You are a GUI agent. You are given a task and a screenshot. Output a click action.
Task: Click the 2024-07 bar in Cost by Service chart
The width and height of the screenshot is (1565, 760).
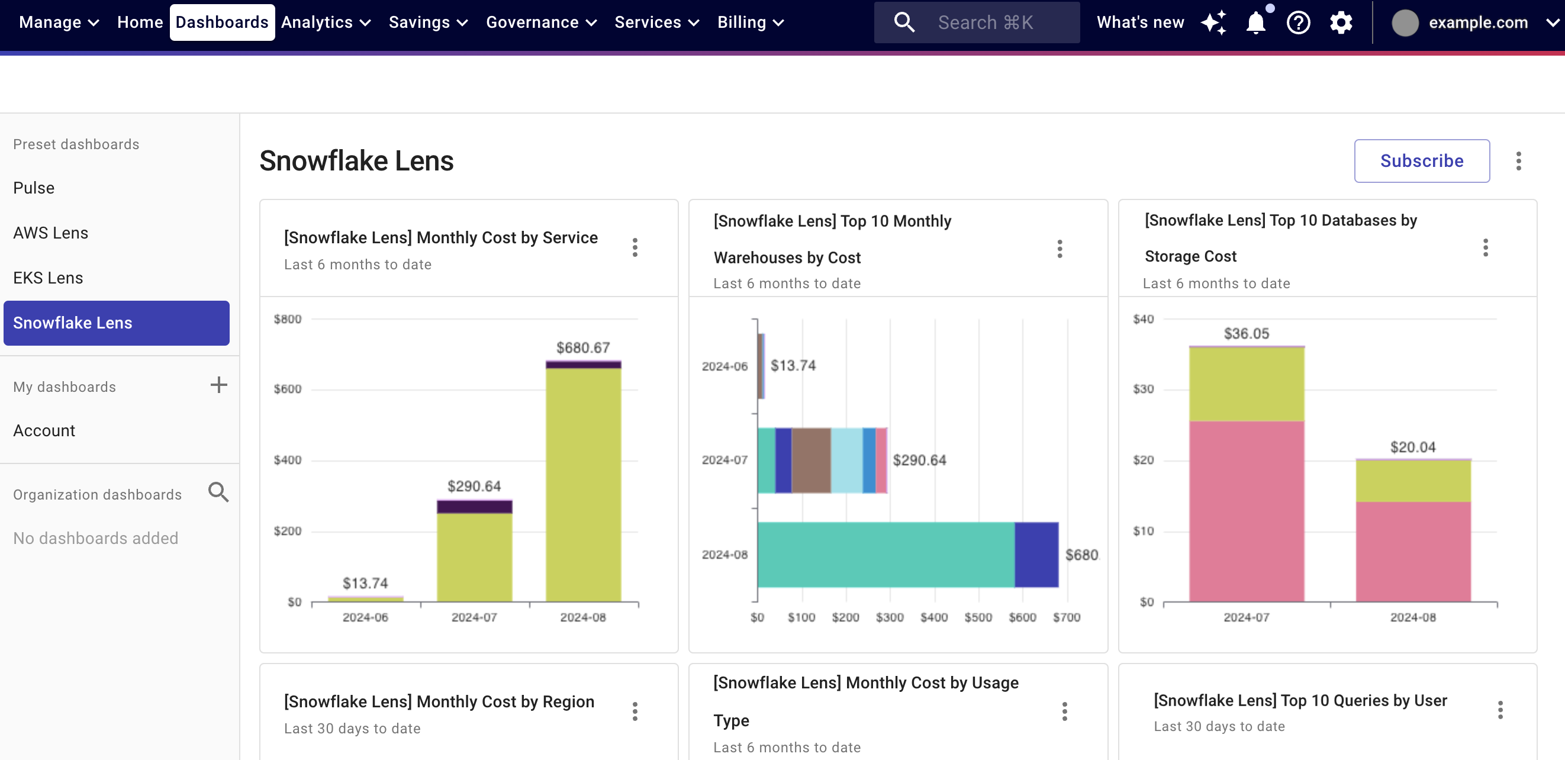coord(475,550)
